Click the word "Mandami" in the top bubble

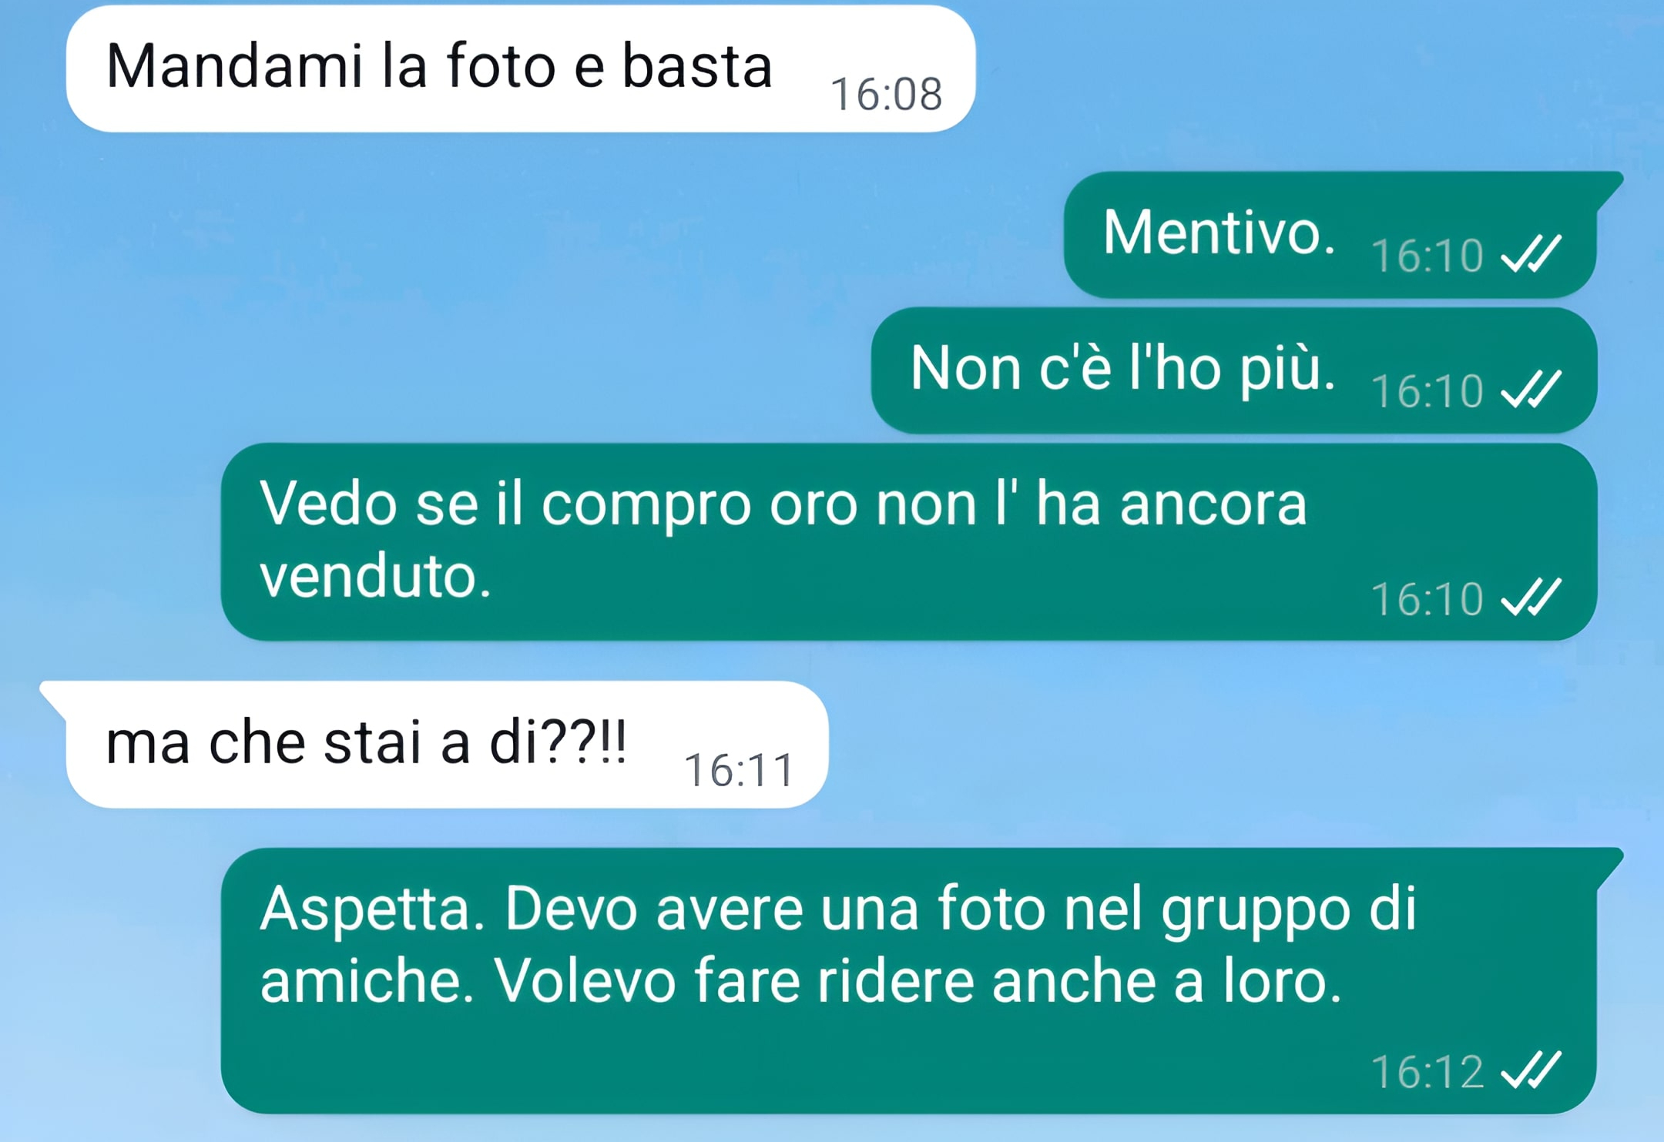(x=234, y=67)
